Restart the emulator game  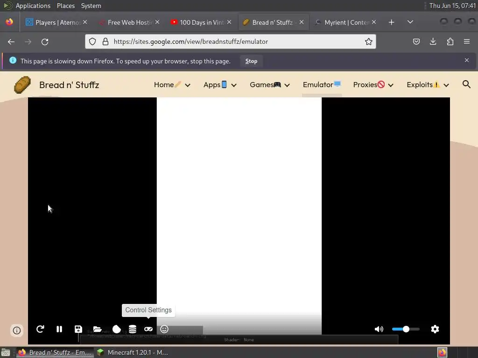pos(40,329)
